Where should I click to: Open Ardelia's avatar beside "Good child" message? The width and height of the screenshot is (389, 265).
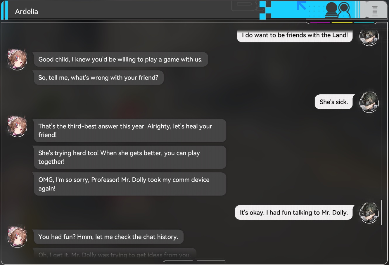[x=17, y=60]
